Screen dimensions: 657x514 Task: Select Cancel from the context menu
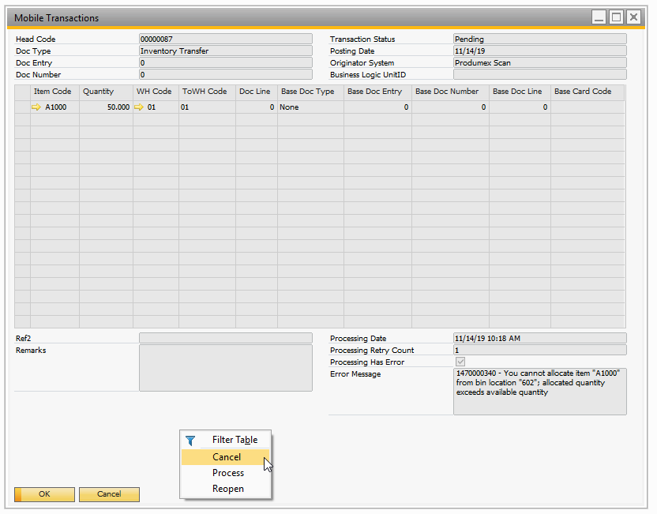click(227, 457)
